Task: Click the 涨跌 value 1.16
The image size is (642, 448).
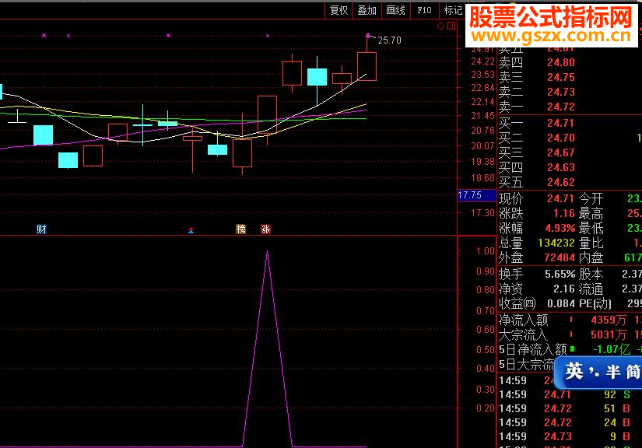Action: click(564, 214)
